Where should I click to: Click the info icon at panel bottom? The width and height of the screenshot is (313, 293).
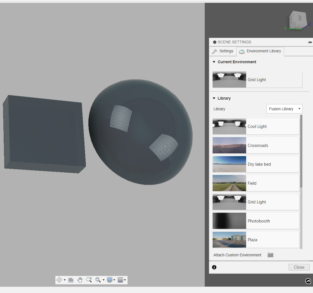point(214,267)
